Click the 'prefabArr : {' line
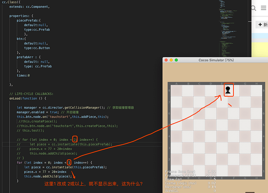This screenshot has height=193, width=268. coord(28,57)
